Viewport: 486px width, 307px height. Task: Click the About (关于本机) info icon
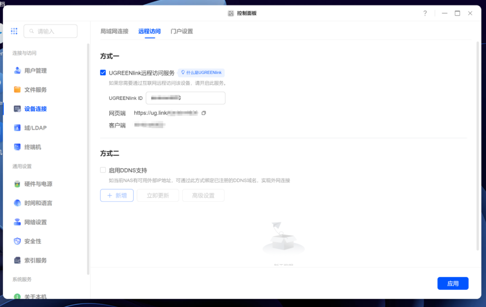click(17, 296)
